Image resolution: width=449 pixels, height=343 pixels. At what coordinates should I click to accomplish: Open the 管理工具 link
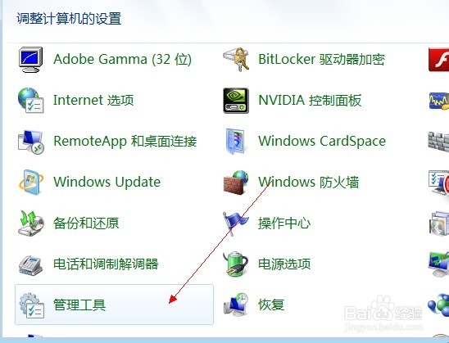coord(79,305)
